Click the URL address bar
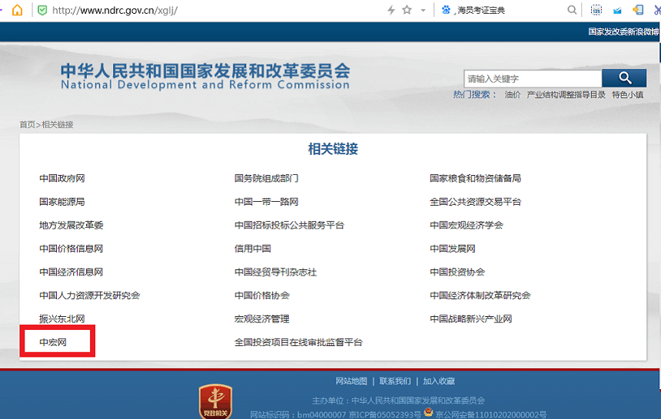This screenshot has width=661, height=419. click(x=215, y=10)
